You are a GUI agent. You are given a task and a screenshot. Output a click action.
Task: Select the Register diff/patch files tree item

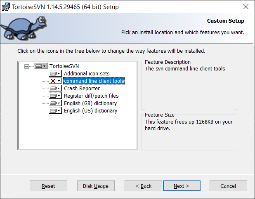point(91,96)
